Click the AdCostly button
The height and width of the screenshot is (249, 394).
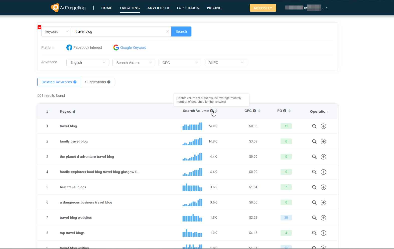click(x=263, y=8)
